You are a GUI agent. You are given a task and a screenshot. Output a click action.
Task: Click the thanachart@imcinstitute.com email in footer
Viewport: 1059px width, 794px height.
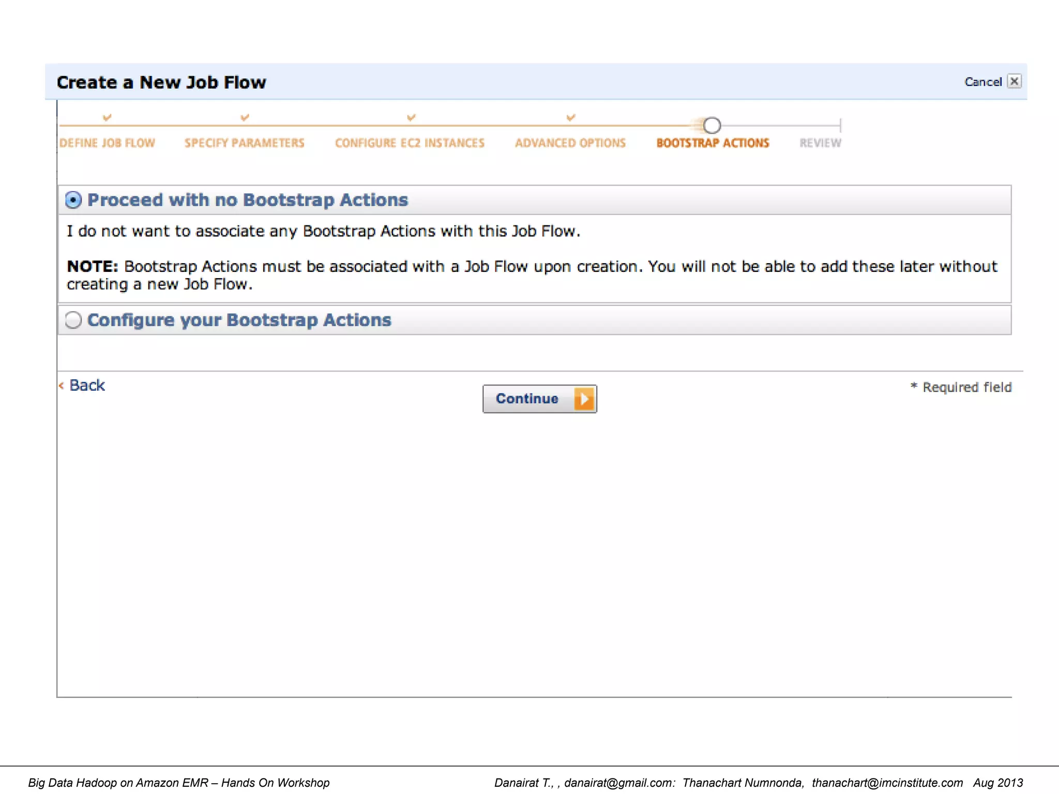click(x=887, y=783)
